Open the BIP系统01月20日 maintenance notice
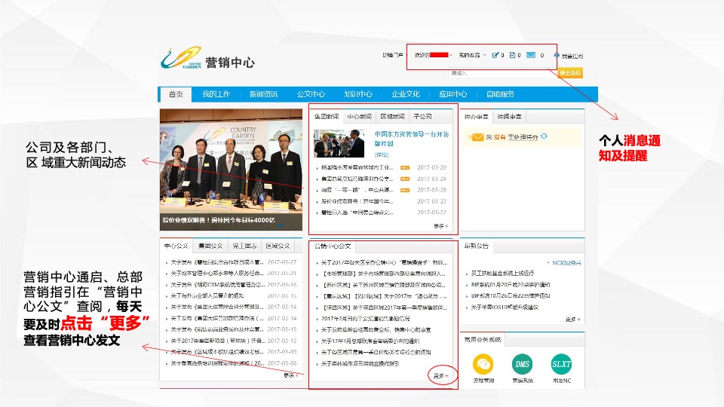 click(x=511, y=285)
